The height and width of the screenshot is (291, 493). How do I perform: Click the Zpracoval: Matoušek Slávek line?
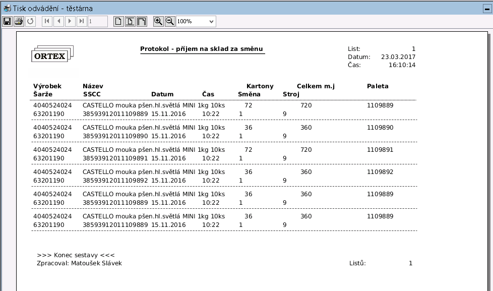click(x=79, y=263)
